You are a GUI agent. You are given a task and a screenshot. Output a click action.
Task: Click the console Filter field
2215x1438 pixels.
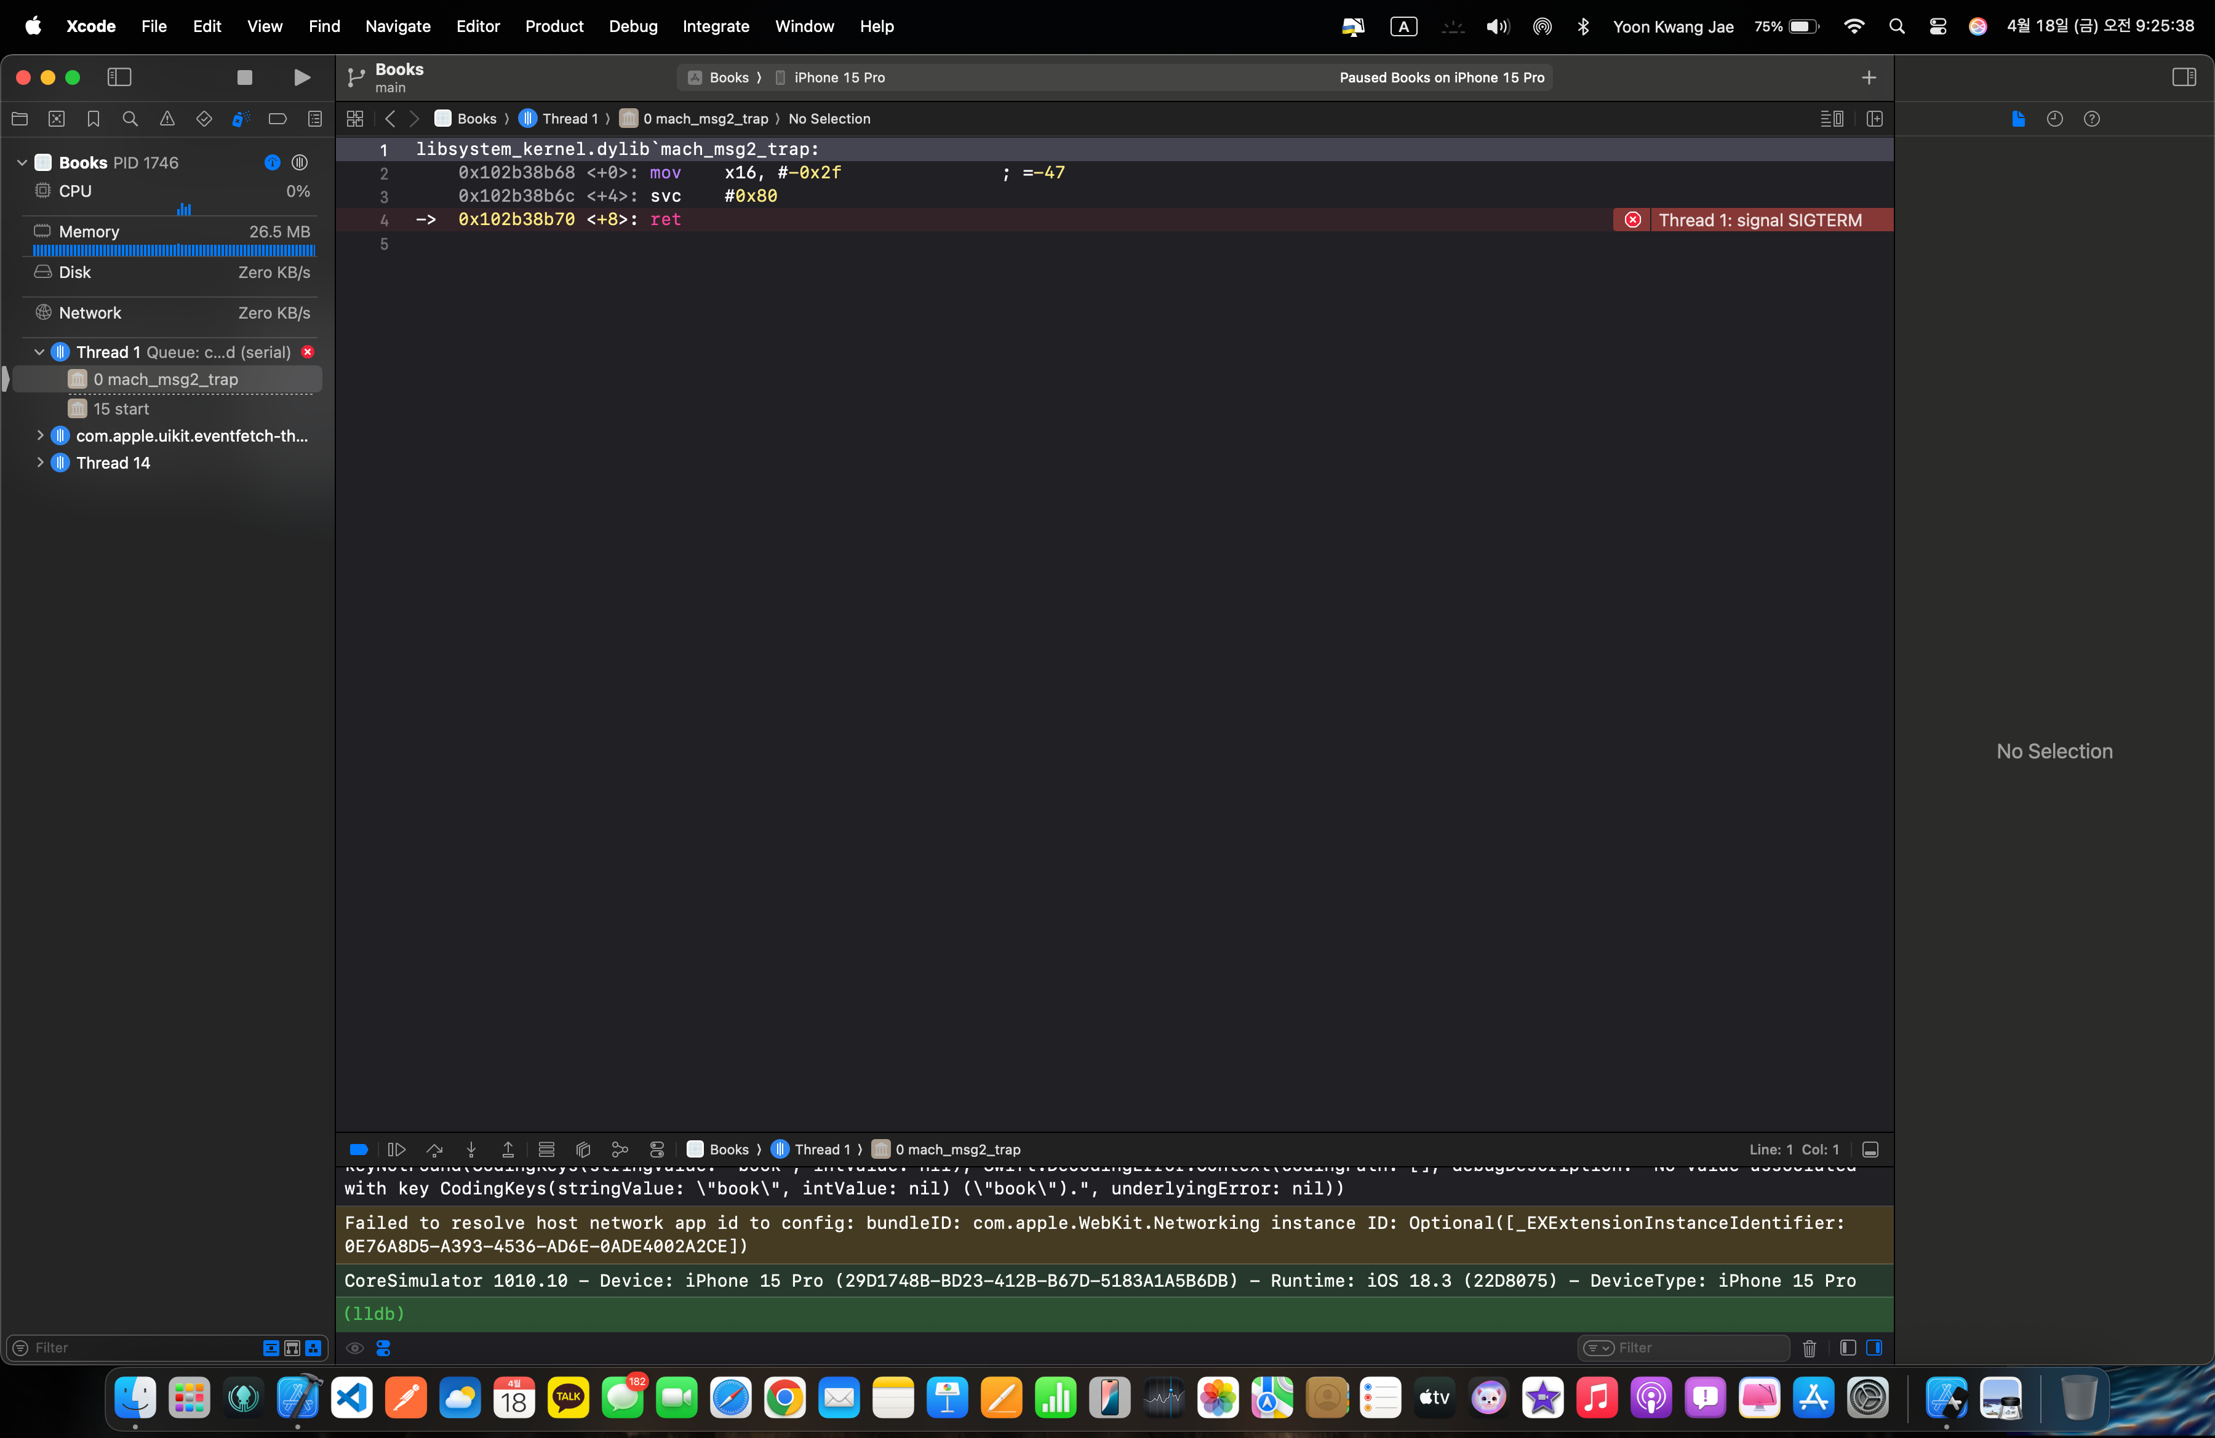coord(1683,1347)
